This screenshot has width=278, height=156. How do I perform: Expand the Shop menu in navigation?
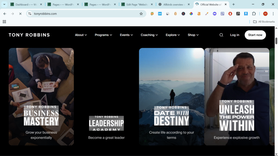point(193,35)
